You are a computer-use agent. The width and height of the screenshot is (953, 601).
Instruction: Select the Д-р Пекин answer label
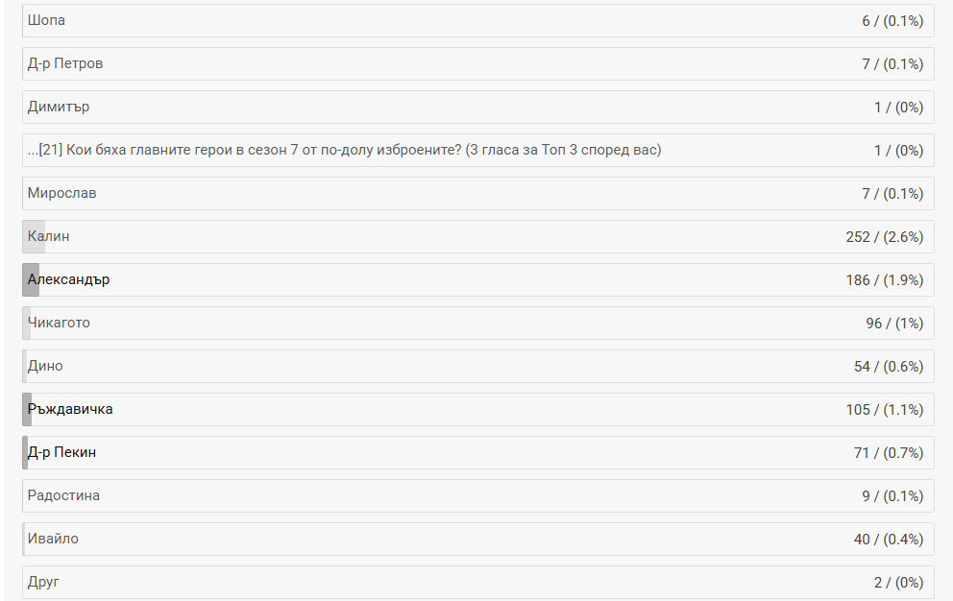point(61,453)
